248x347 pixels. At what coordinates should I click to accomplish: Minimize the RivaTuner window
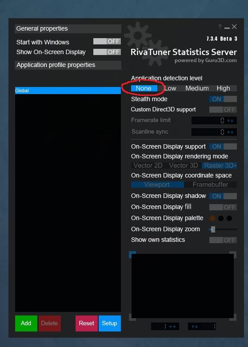pyautogui.click(x=227, y=28)
